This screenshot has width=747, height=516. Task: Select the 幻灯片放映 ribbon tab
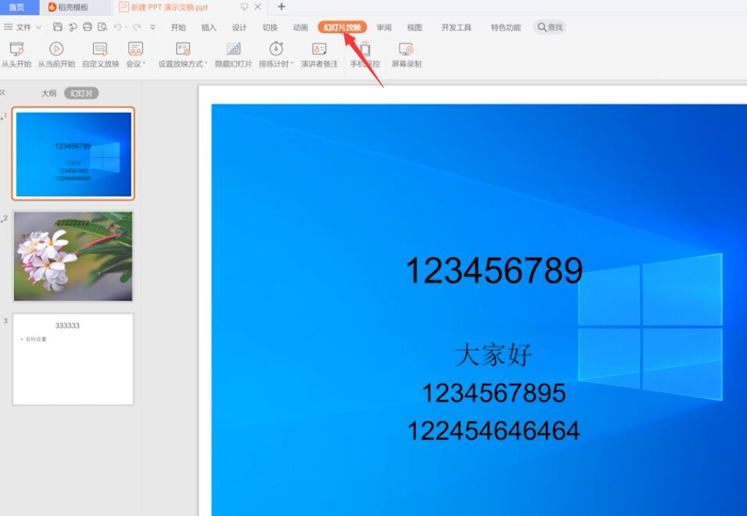click(x=342, y=27)
